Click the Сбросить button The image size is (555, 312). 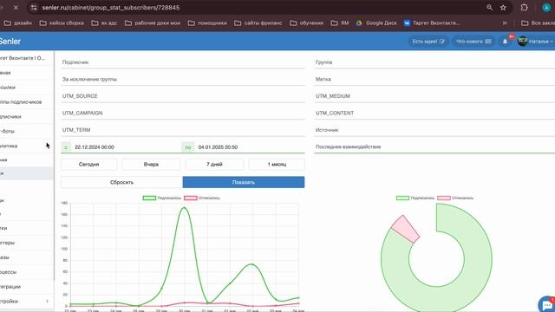click(x=121, y=182)
